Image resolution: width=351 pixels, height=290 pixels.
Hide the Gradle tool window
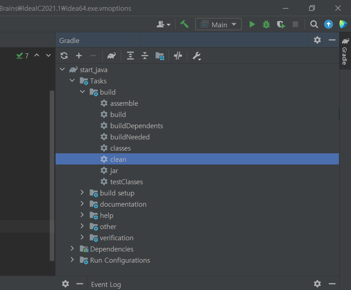point(332,40)
